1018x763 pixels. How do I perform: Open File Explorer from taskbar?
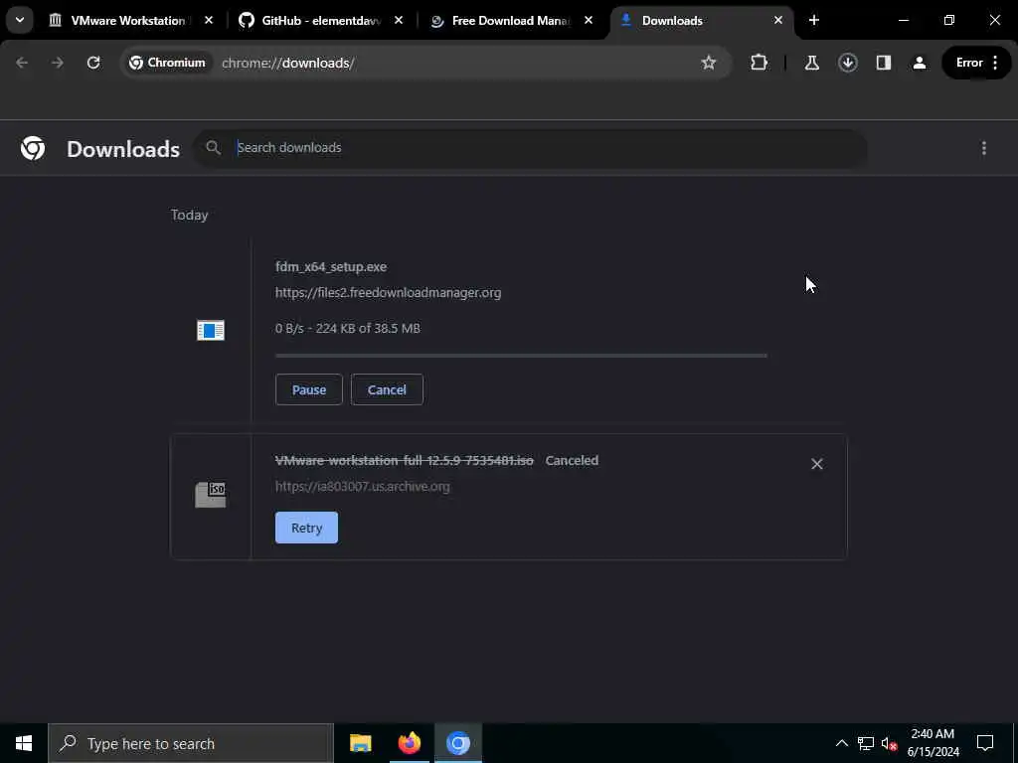(360, 743)
